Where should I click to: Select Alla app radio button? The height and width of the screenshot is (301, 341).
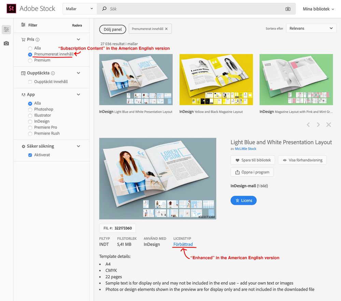[30, 104]
